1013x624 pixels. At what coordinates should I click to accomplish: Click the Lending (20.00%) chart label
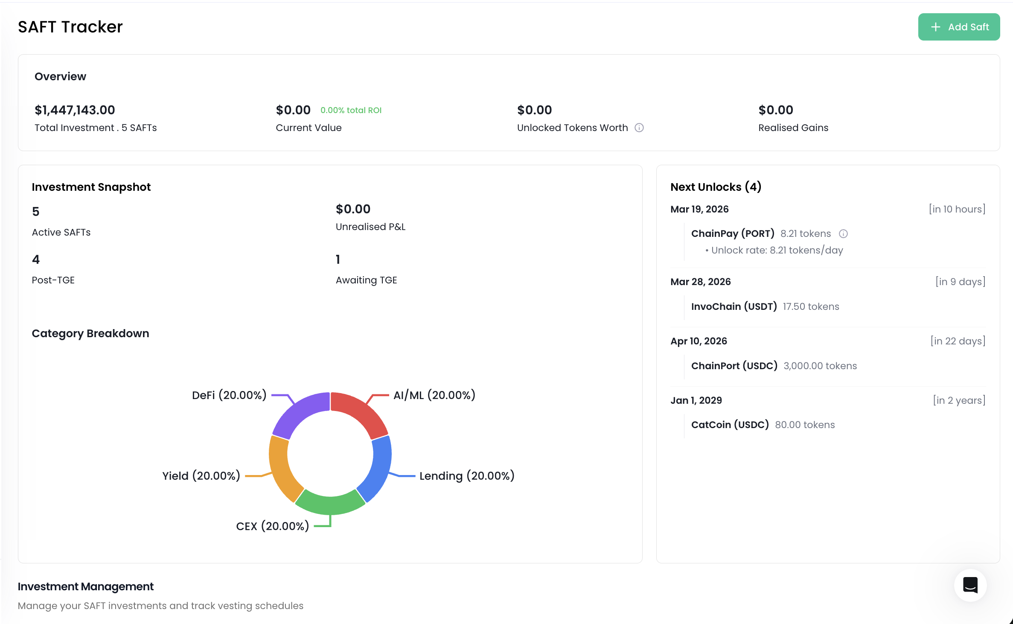[466, 475]
